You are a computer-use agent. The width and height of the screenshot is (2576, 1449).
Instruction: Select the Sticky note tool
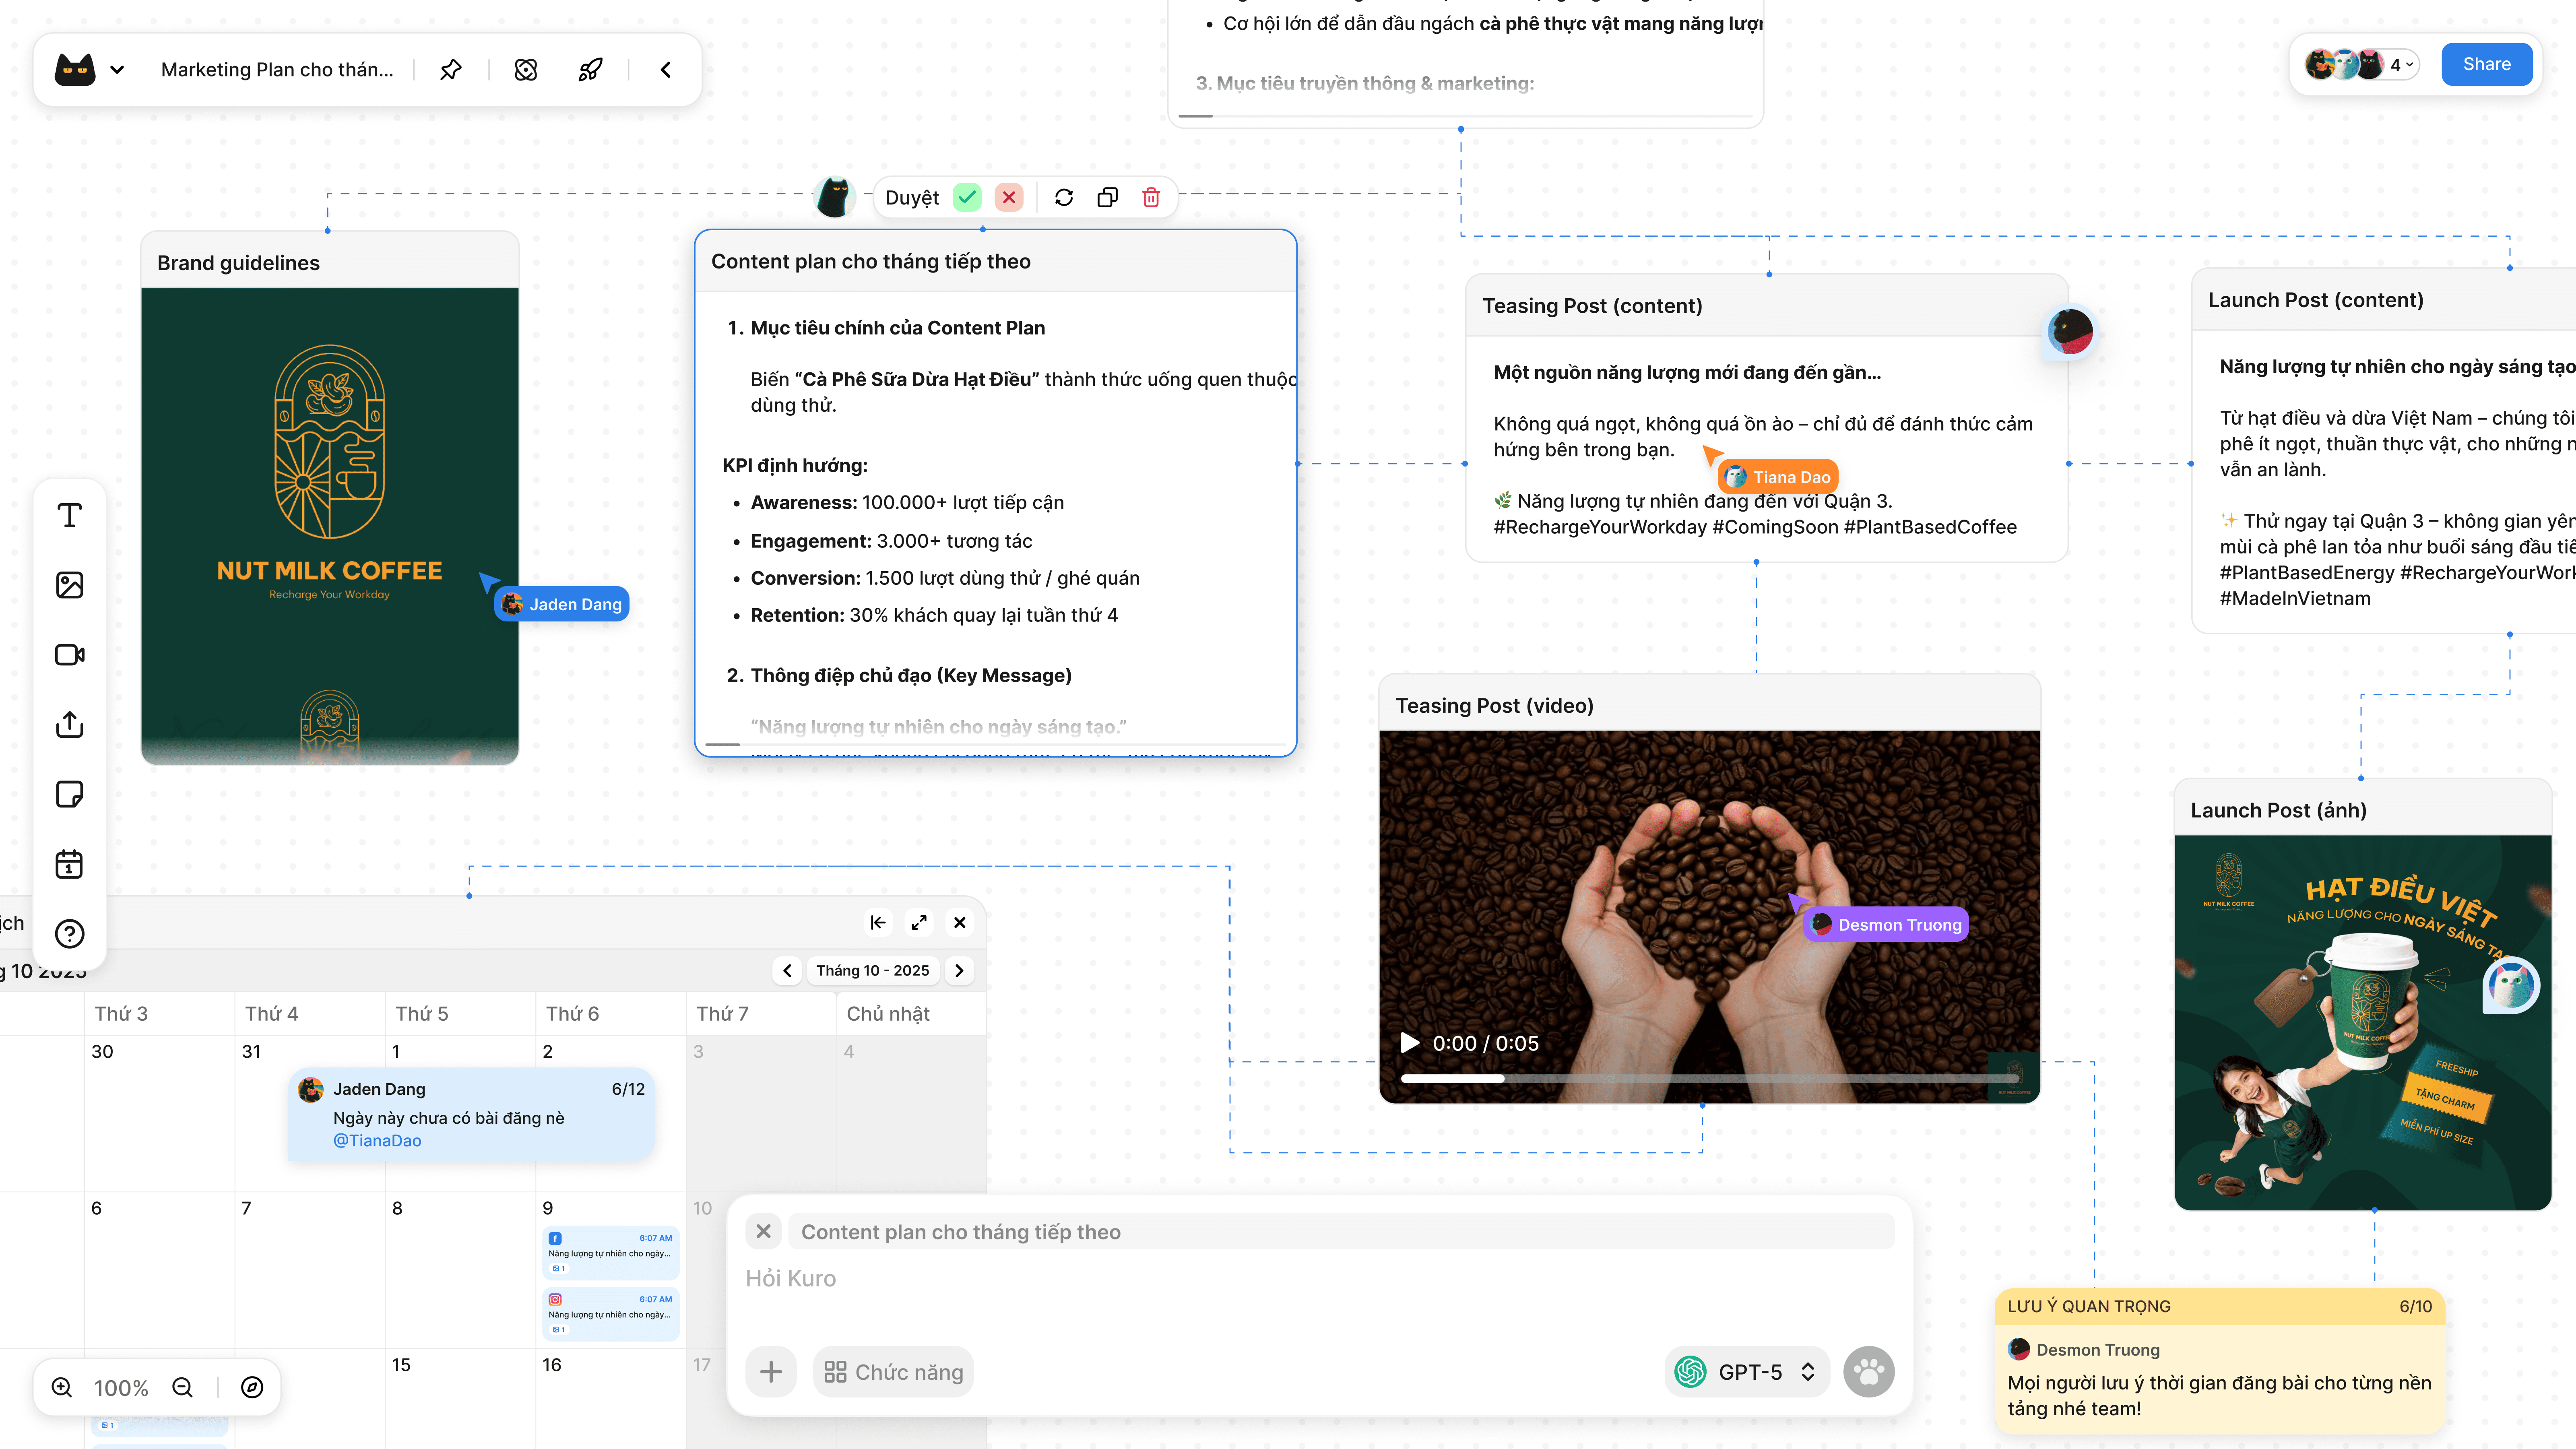pyautogui.click(x=69, y=794)
